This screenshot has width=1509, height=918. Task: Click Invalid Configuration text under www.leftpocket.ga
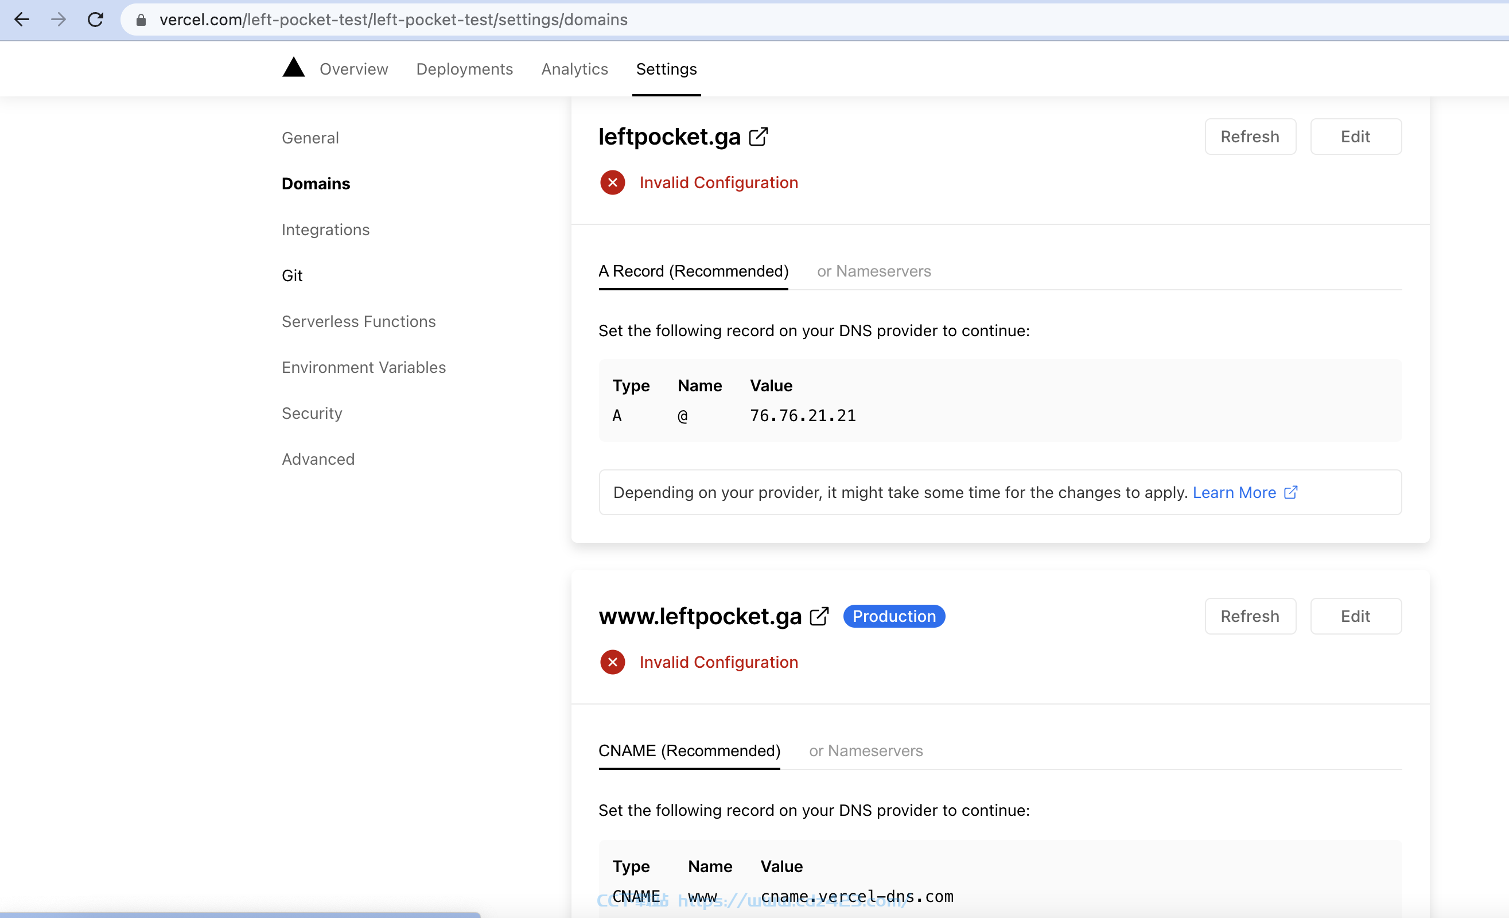point(718,662)
